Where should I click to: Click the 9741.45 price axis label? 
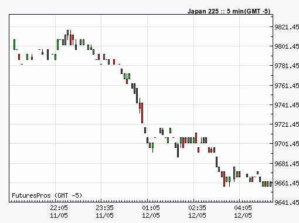pos(287,105)
